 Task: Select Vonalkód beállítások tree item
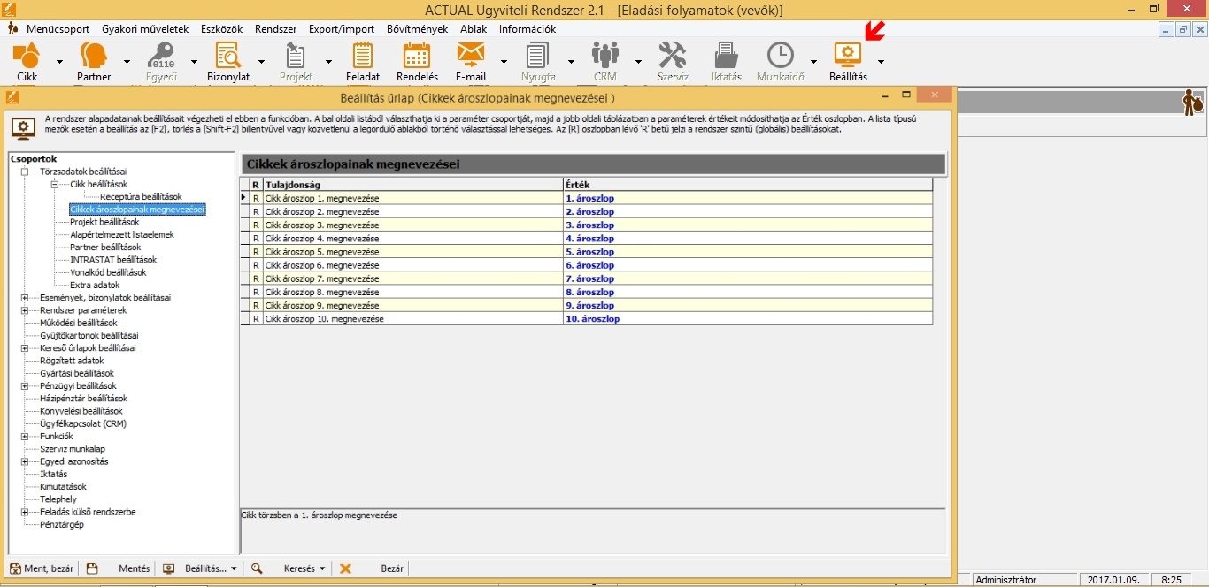(x=108, y=272)
